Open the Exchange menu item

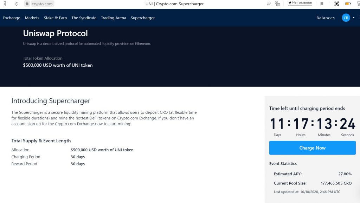click(x=12, y=18)
